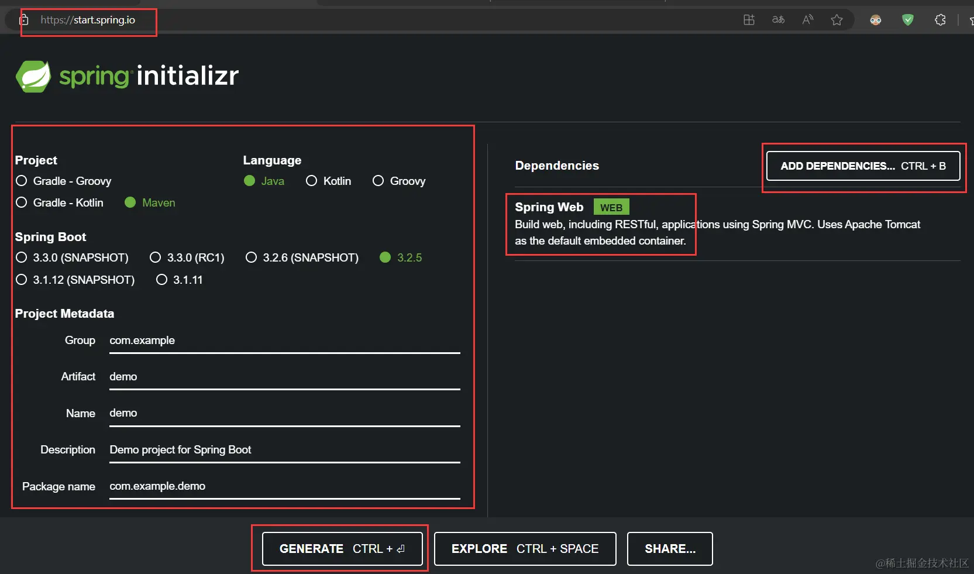Click the Group input field
This screenshot has width=974, height=574.
285,341
